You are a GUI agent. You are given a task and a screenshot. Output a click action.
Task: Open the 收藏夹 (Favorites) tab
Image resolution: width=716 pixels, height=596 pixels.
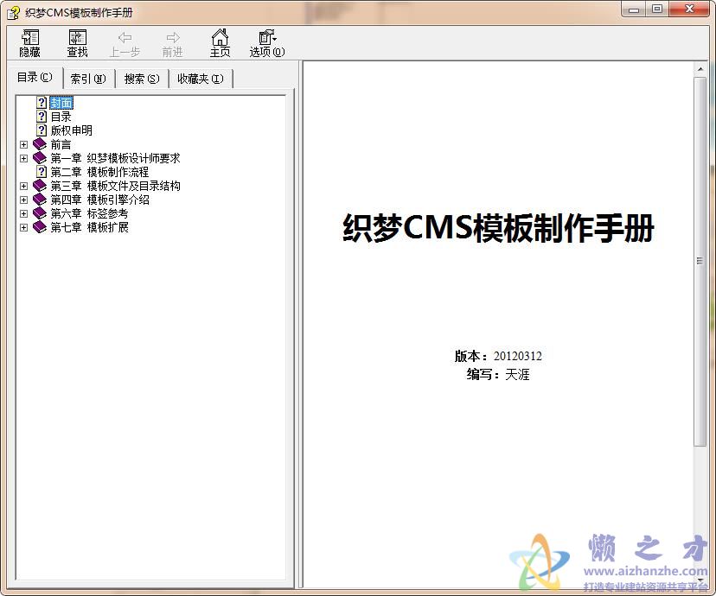click(200, 78)
